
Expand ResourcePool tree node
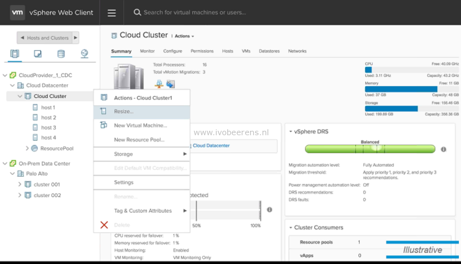[x=27, y=149]
